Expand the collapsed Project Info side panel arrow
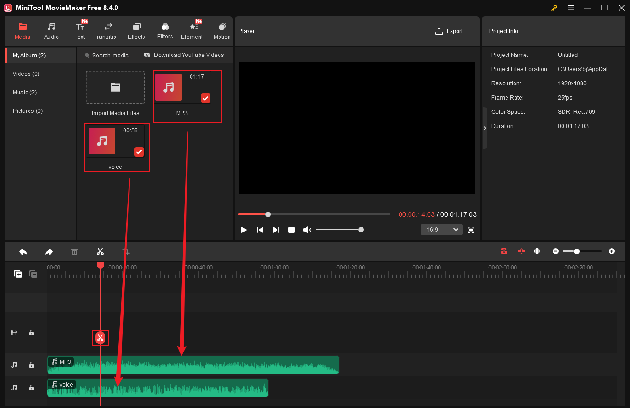 coord(485,128)
